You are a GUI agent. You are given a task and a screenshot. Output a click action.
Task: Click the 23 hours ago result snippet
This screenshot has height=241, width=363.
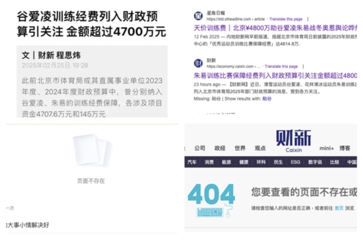tap(275, 88)
